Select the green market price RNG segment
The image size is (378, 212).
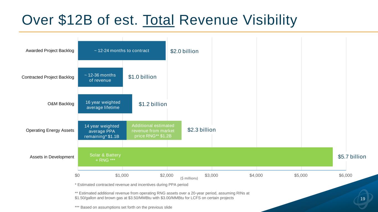click(154, 130)
